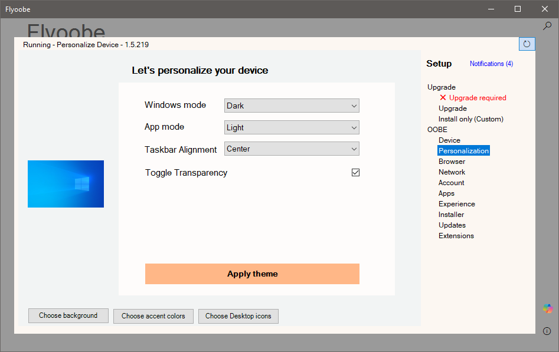Screen dimensions: 559x352
Task: Open the Notifications (4) link
Action: click(491, 64)
